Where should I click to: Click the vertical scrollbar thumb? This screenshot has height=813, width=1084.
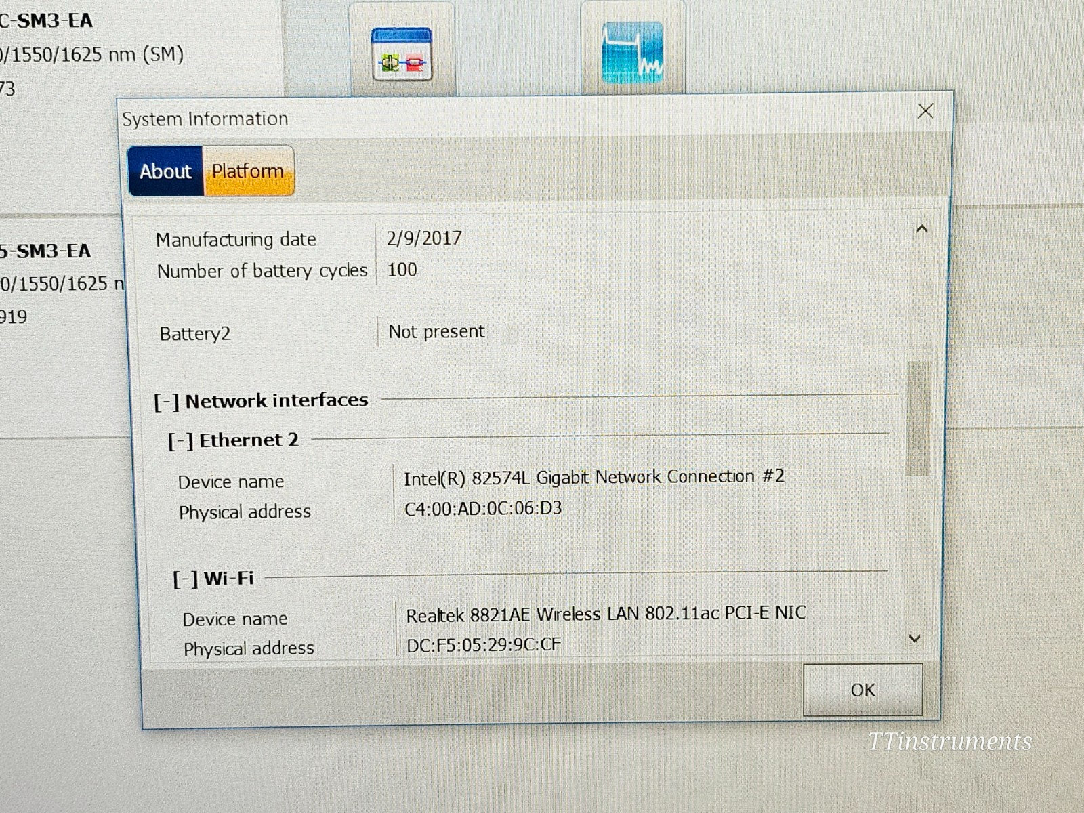pos(918,418)
